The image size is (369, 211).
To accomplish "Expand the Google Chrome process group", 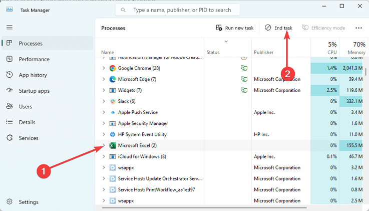I will click(104, 68).
